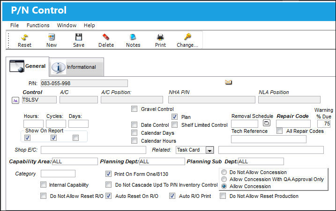Select Do Not Allow Concession option

point(224,172)
